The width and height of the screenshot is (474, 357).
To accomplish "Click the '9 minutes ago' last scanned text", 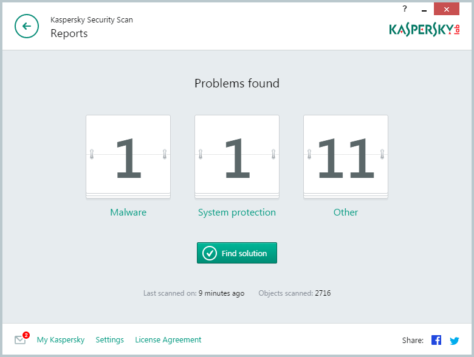I will click(x=222, y=293).
